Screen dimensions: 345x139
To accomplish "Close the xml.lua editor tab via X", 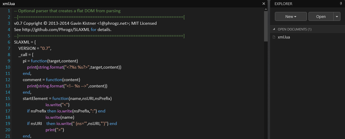I will pyautogui.click(x=263, y=4).
